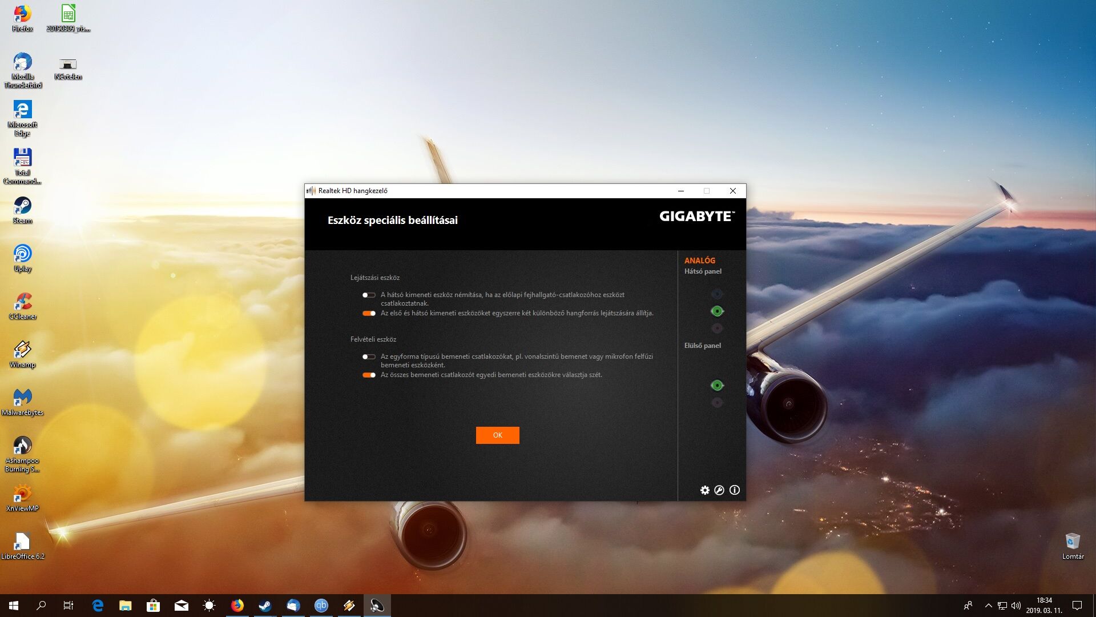Image resolution: width=1096 pixels, height=617 pixels.
Task: Click the pink front panel microphone jack
Action: pyautogui.click(x=717, y=403)
